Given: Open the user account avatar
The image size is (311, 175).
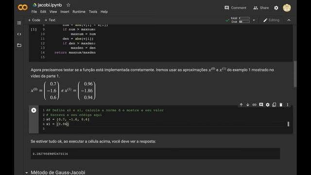Looking at the screenshot, I should (x=287, y=8).
